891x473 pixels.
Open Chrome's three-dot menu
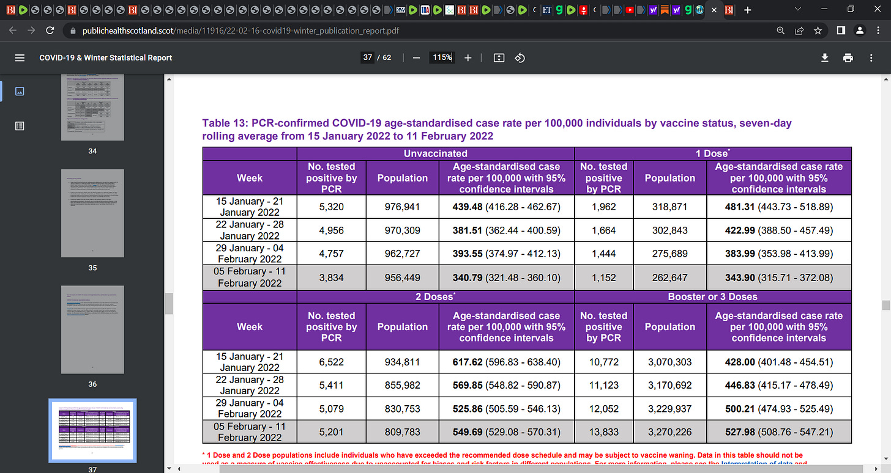pyautogui.click(x=879, y=30)
